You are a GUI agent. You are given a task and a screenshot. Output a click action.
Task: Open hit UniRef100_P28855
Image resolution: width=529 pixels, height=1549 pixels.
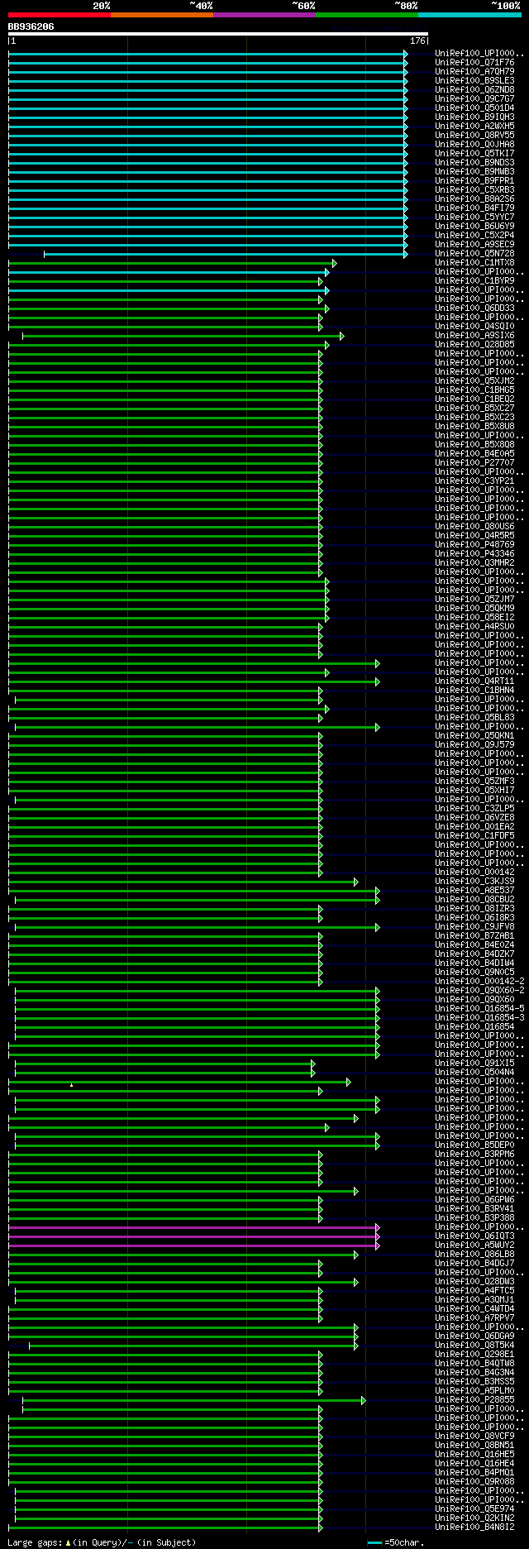pos(474,1400)
